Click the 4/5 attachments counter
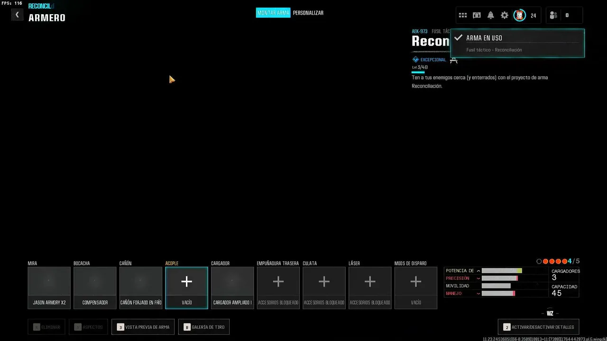The height and width of the screenshot is (341, 607). coord(574,261)
